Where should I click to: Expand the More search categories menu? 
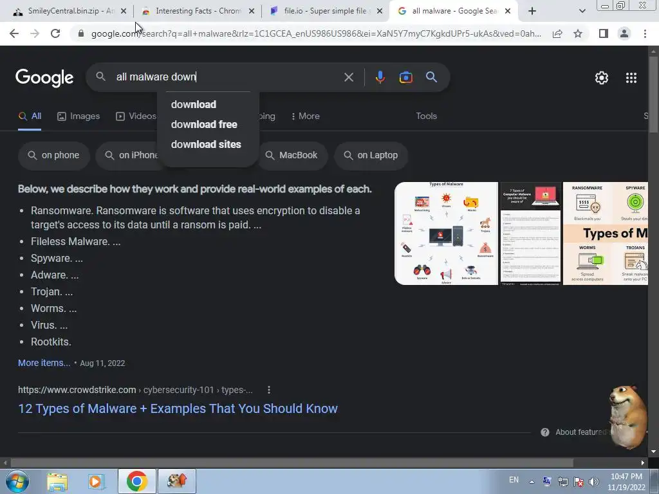point(306,116)
